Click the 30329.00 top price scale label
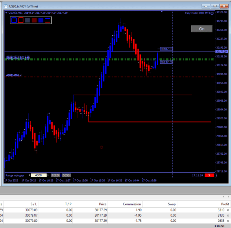 221,12
